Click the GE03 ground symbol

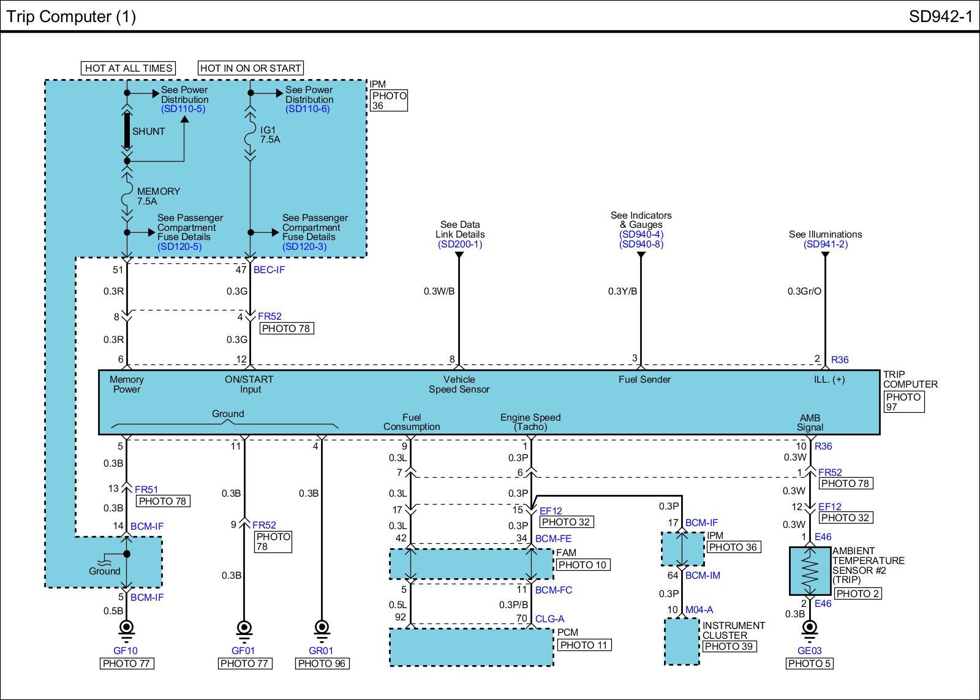coord(810,628)
